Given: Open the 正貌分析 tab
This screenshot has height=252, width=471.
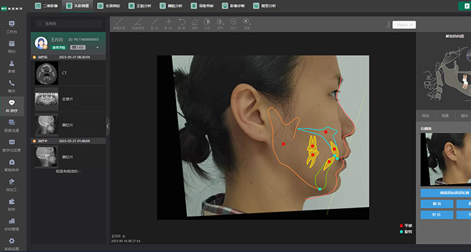Looking at the screenshot, I should (x=140, y=6).
